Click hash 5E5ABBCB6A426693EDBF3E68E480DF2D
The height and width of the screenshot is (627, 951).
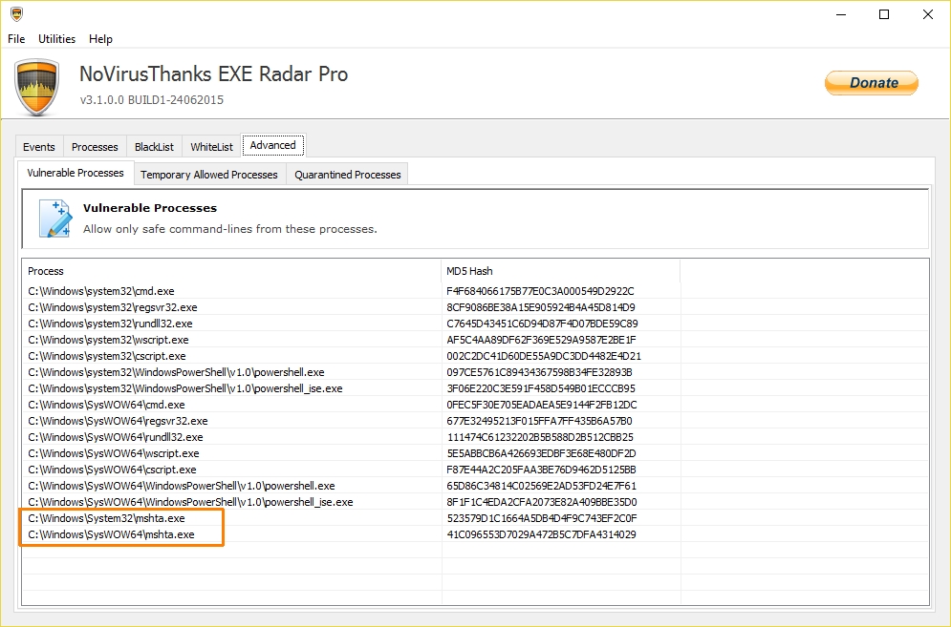(541, 453)
